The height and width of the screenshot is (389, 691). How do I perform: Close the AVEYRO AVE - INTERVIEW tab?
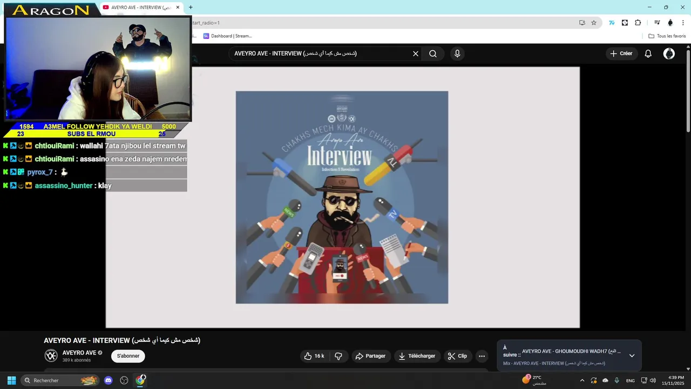[178, 8]
